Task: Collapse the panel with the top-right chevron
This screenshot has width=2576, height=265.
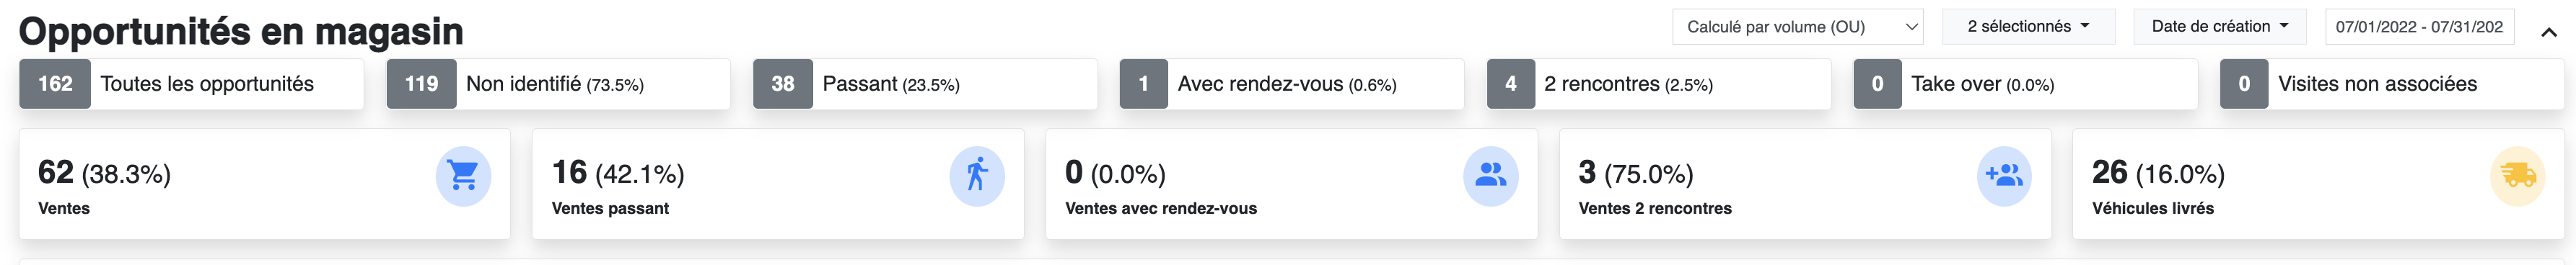Action: (2549, 32)
